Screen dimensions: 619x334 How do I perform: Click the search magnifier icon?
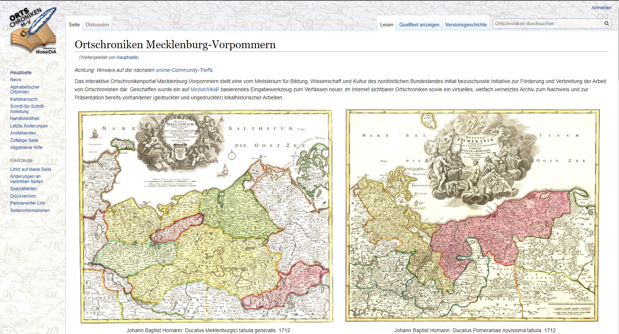click(606, 23)
